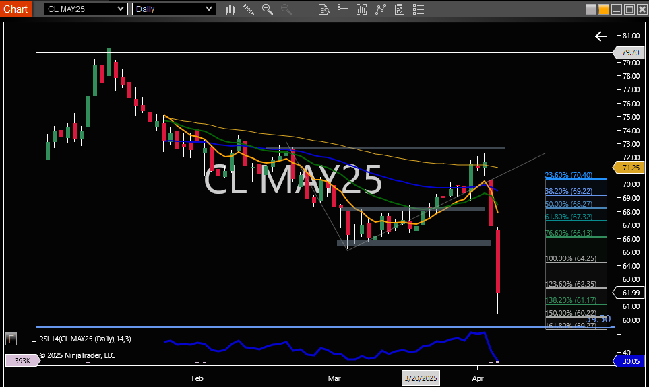
Task: Click the gray instrument link square
Action: (x=590, y=9)
